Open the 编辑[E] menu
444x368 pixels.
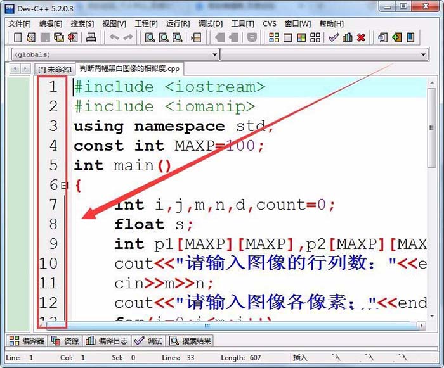click(x=51, y=24)
